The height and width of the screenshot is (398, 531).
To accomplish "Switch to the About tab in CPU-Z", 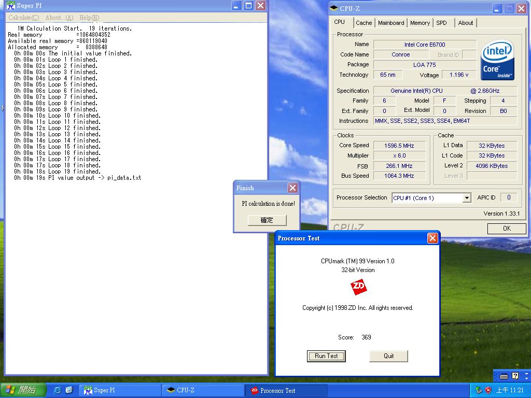I will (x=465, y=23).
